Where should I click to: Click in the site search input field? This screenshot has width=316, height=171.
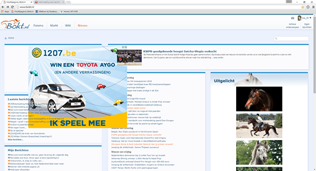pyautogui.click(x=291, y=38)
